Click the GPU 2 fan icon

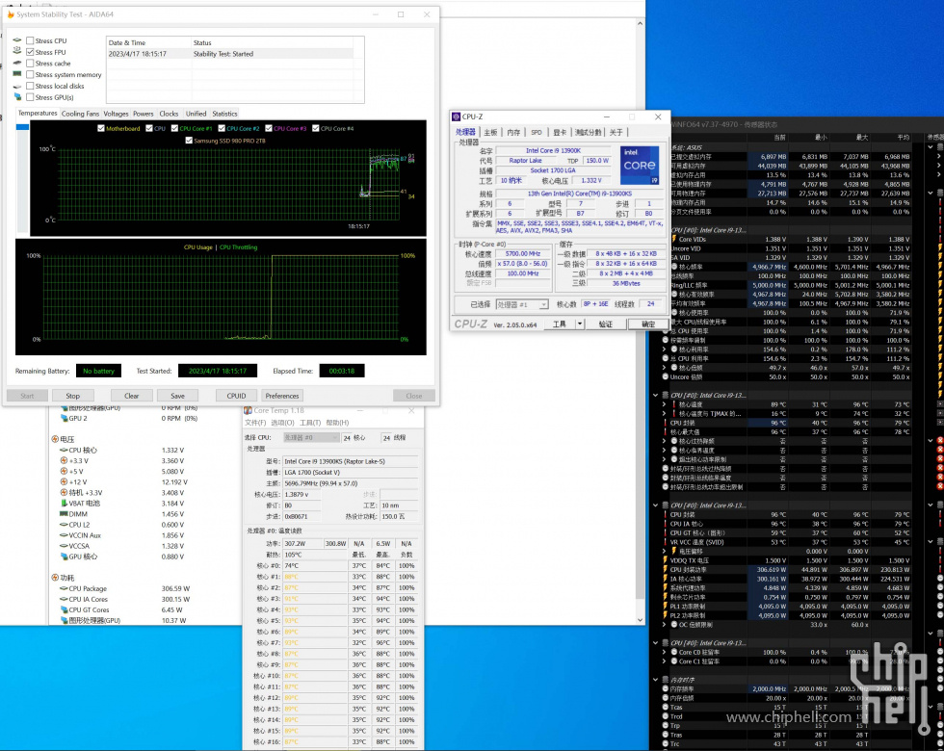tap(64, 418)
